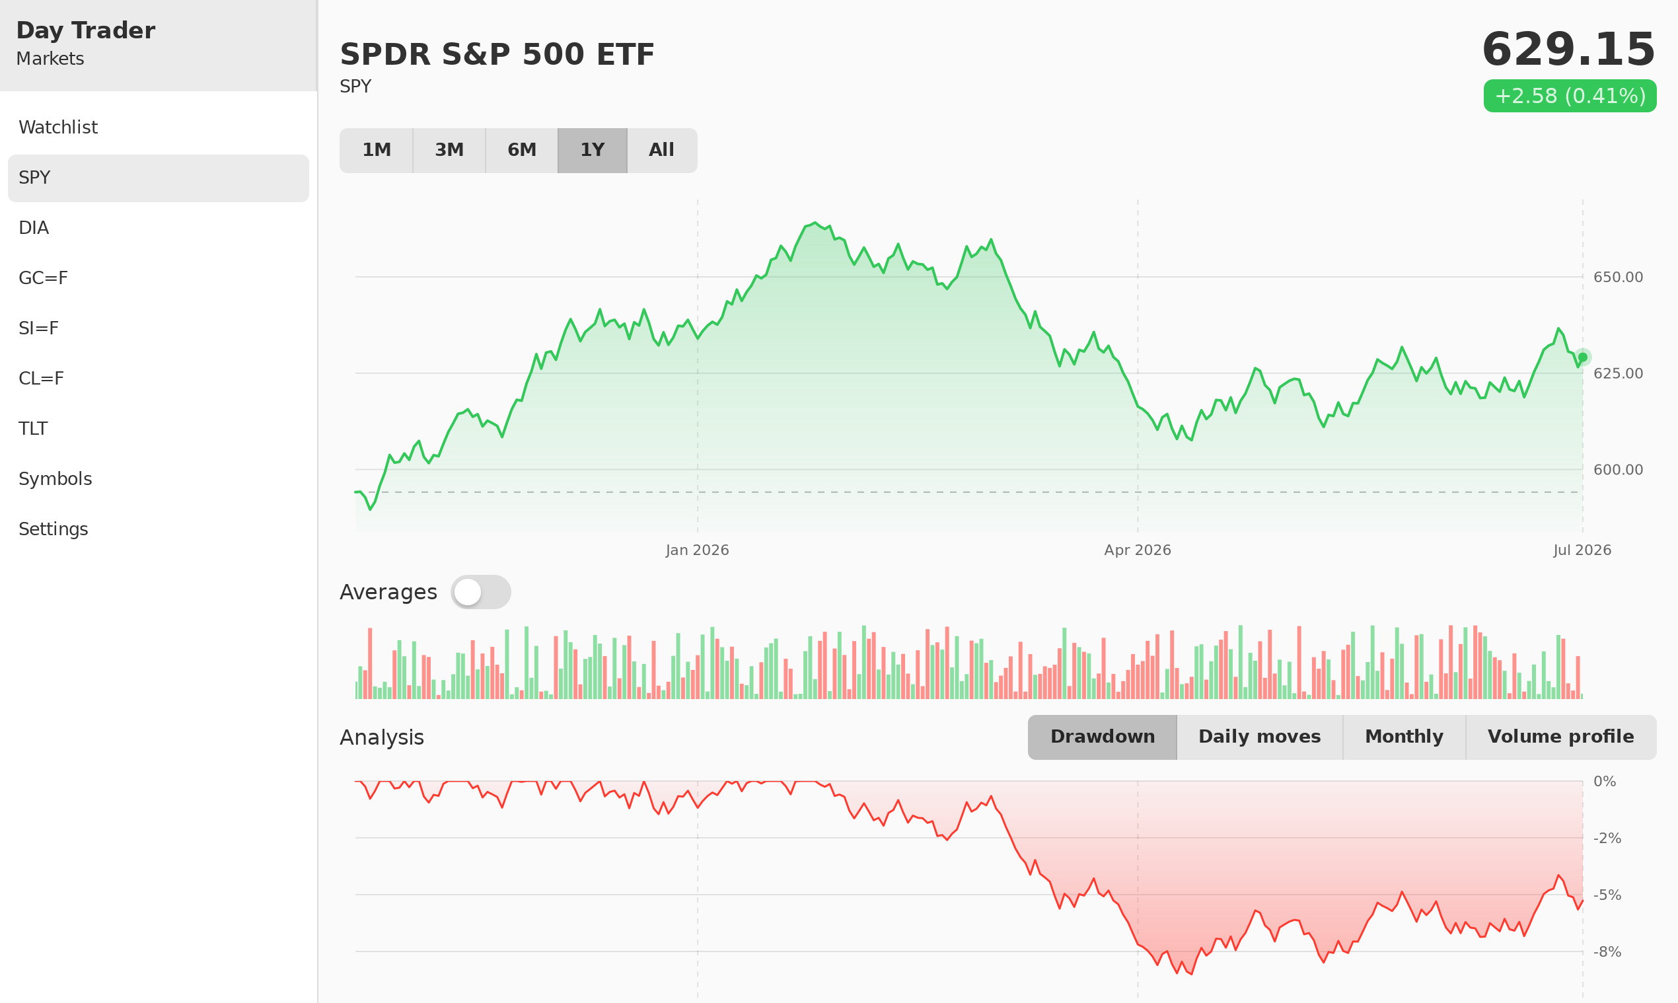This screenshot has width=1678, height=1003.
Task: Show All-time price history
Action: point(662,150)
